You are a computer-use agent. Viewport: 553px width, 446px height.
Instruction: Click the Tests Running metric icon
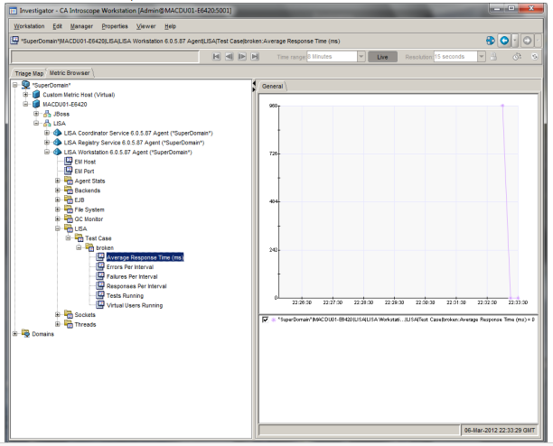click(99, 295)
